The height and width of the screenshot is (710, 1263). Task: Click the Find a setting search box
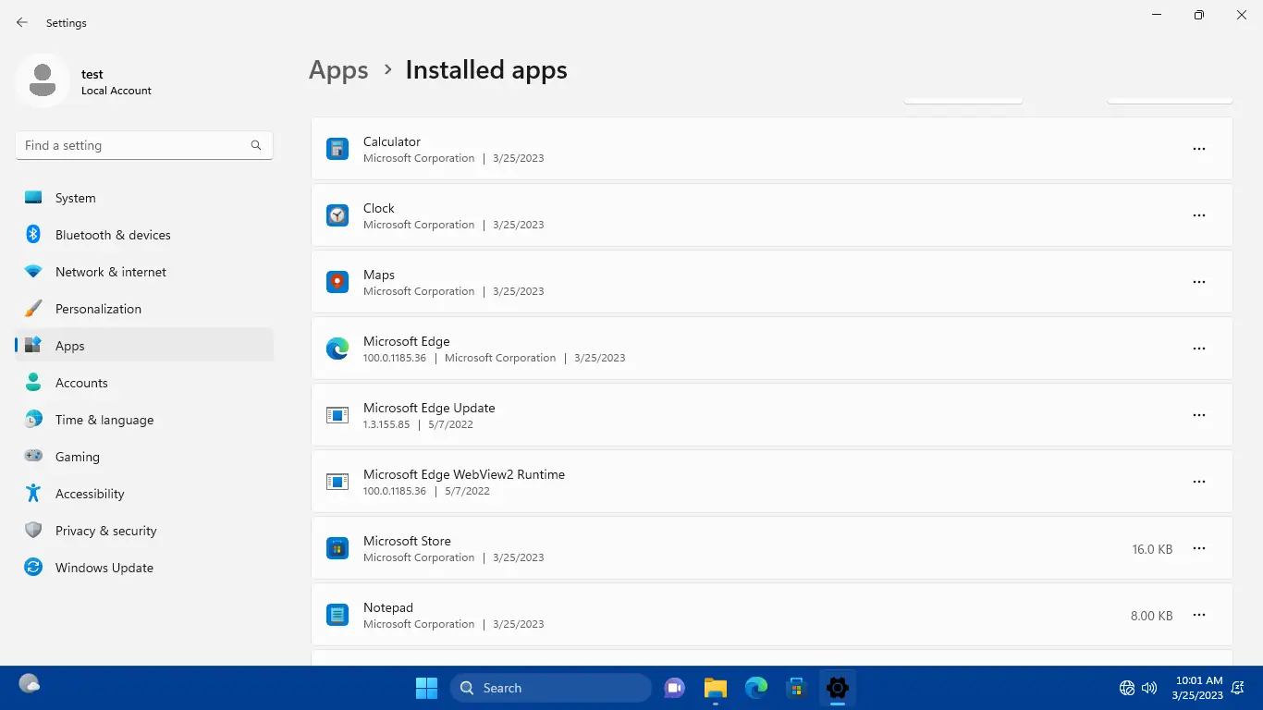click(x=144, y=145)
